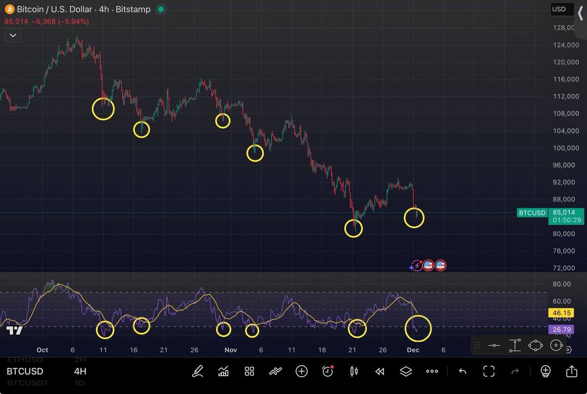Viewport: 587px width, 394px height.
Task: Undo the last chart action
Action: [462, 372]
